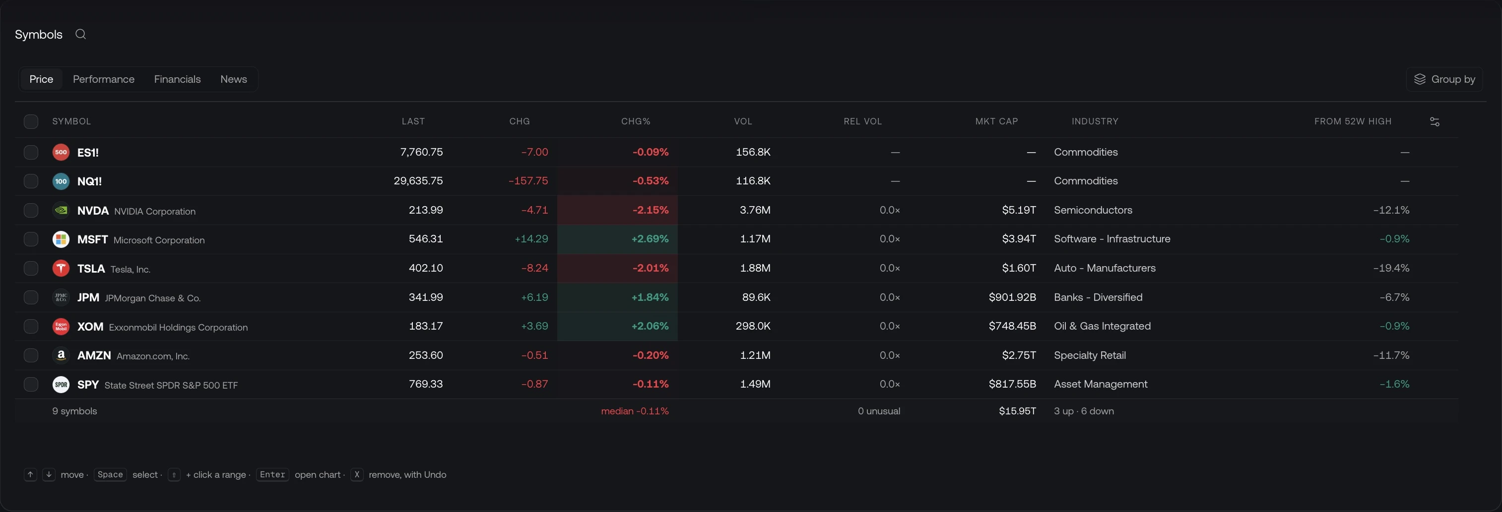Sort by the LAST column header
Image resolution: width=1502 pixels, height=512 pixels.
[413, 121]
